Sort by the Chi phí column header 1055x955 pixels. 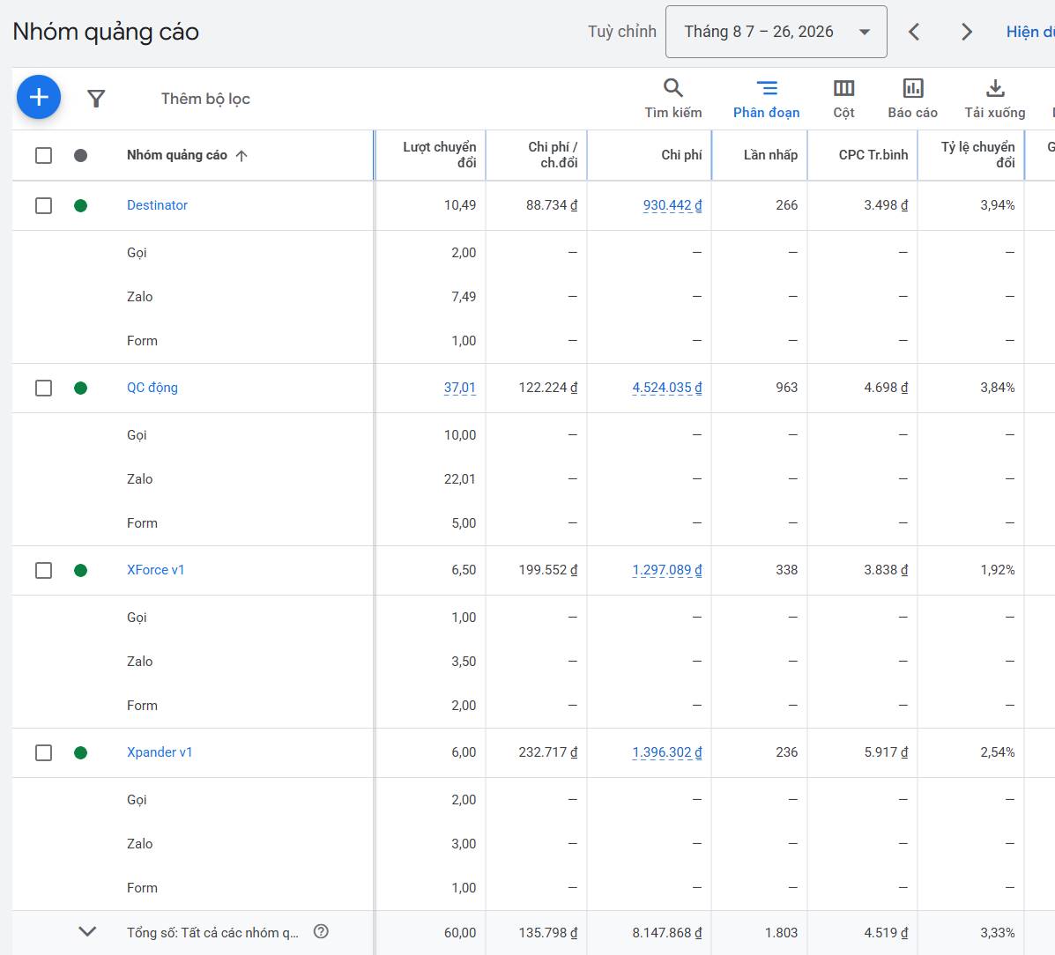(681, 155)
